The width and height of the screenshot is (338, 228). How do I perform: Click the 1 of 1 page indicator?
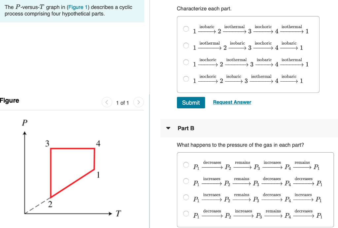122,102
